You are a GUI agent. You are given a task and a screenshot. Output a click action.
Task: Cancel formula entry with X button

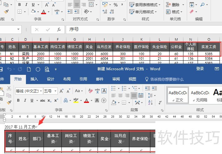pos(37,30)
